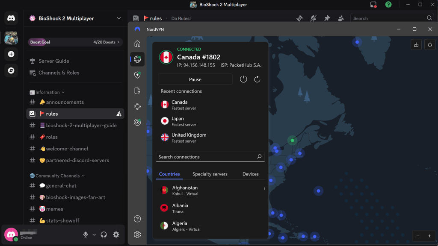This screenshot has height=246, width=438.
Task: Click the search magnifier in Search connections
Action: coord(259,156)
